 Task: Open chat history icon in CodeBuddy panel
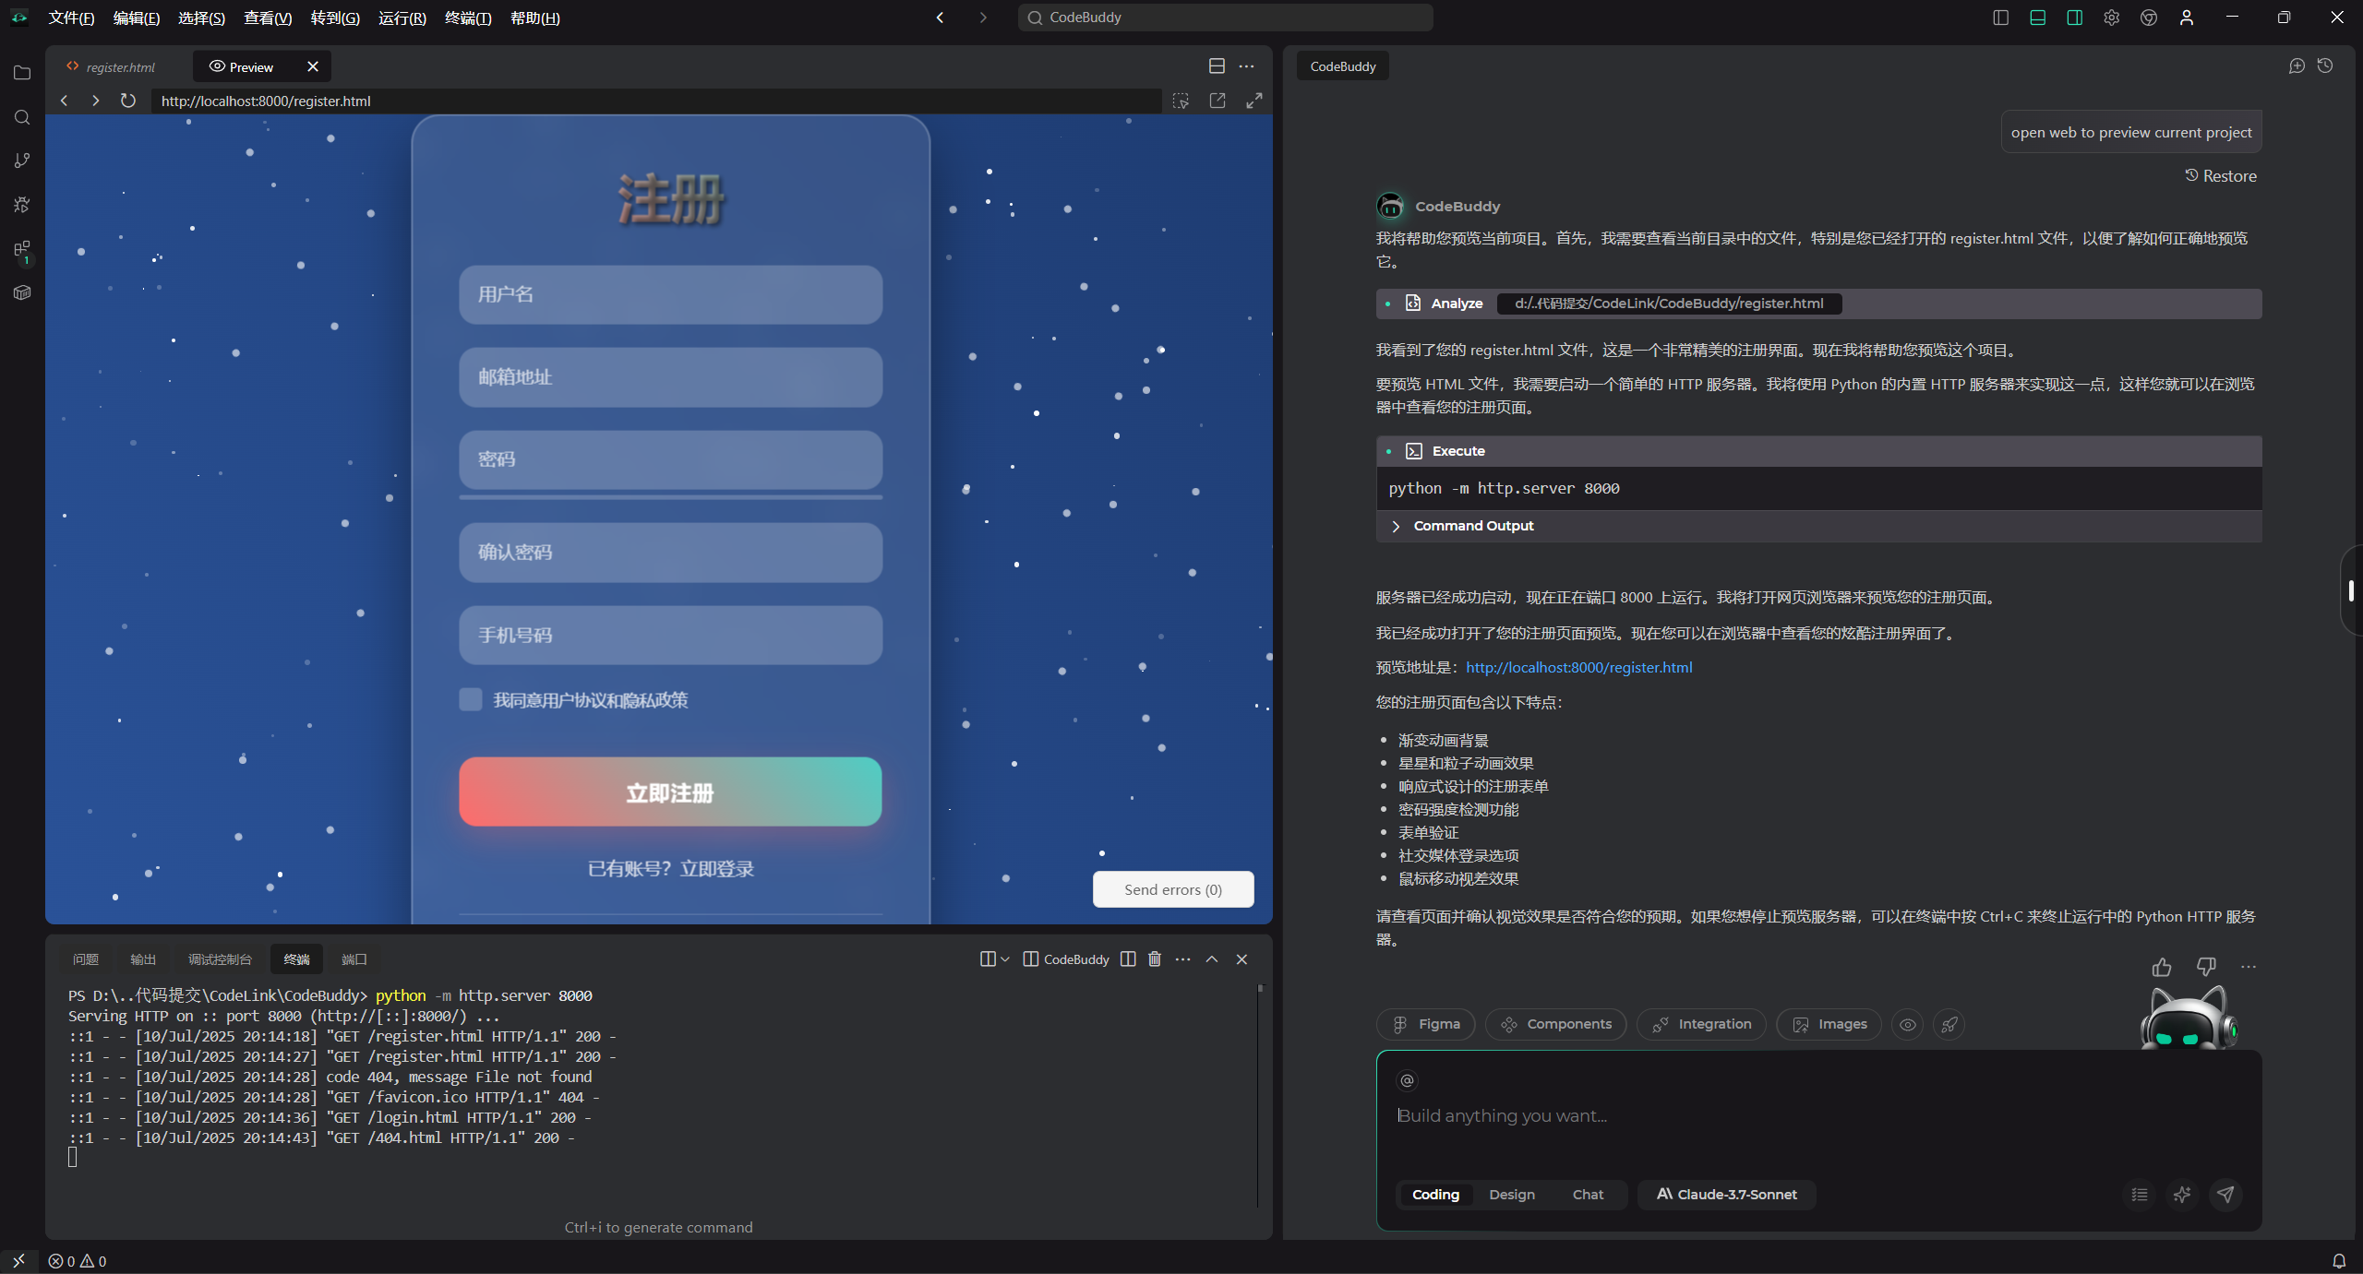[2325, 65]
